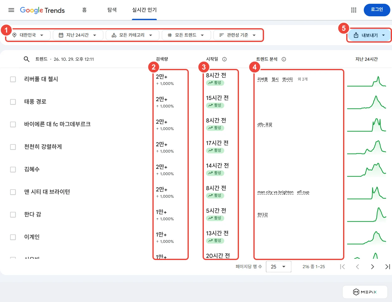Change rows per page from 25
The height and width of the screenshot is (302, 392).
click(278, 267)
